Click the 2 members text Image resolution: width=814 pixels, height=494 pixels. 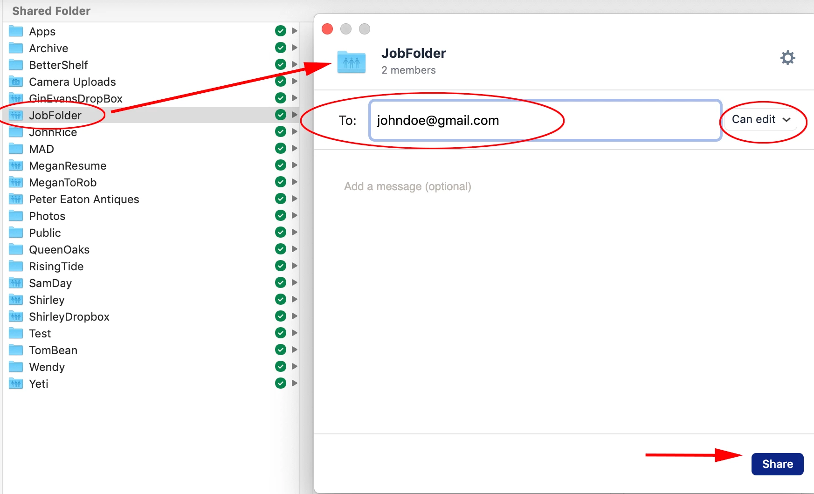[x=408, y=70]
